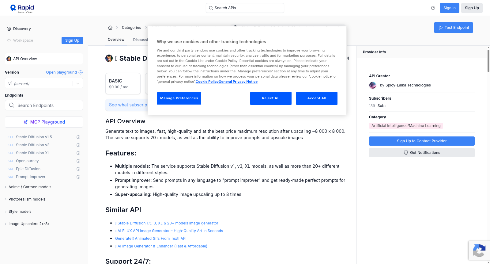Click the Spicy-Laika Technologies avatar
Screen dimensions: 490x264
(x=373, y=85)
